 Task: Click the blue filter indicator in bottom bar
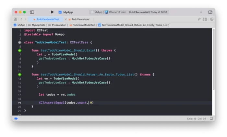click(x=16, y=119)
